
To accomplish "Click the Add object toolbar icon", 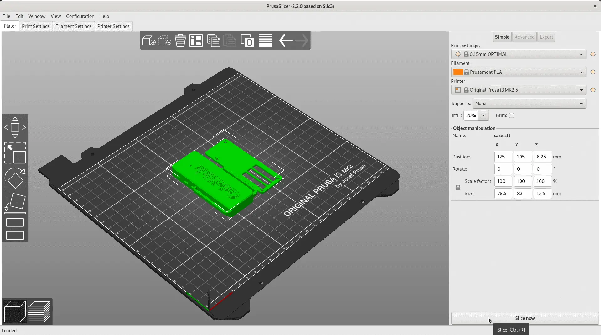I will pos(149,40).
